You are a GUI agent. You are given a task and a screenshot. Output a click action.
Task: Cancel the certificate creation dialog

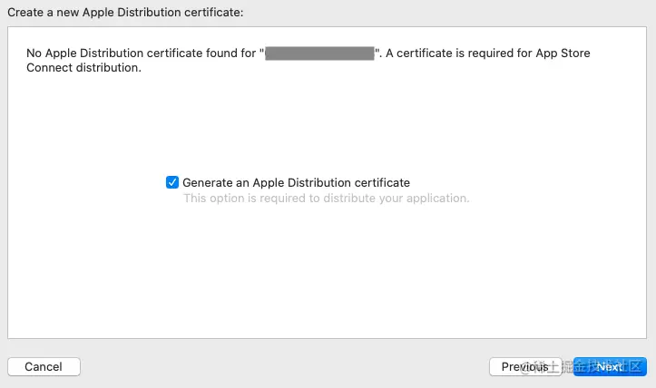(44, 366)
